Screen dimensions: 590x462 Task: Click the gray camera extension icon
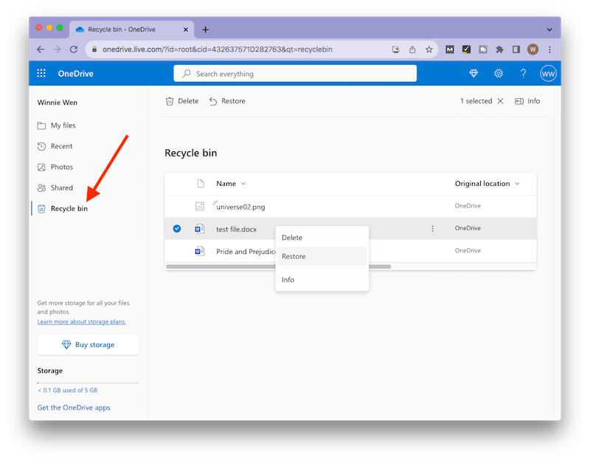point(483,49)
